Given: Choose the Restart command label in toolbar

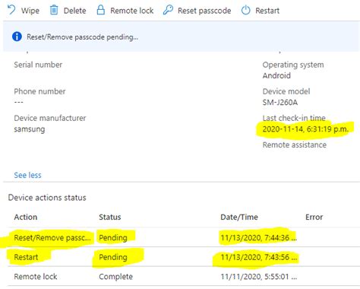Looking at the screenshot, I should coord(267,11).
